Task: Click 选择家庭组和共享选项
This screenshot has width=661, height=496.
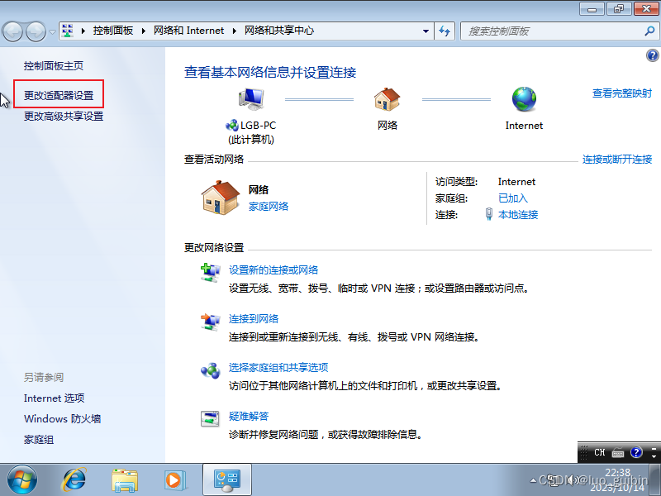Action: 278,367
